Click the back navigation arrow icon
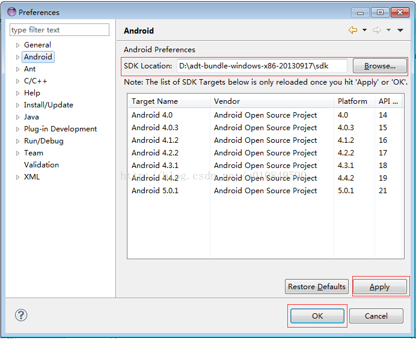This screenshot has height=339, width=416. (353, 30)
